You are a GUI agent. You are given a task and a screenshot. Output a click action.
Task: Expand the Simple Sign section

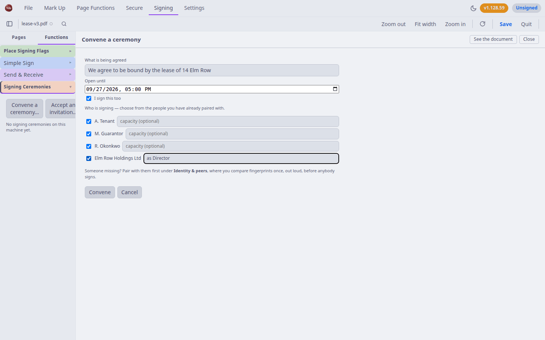tap(37, 63)
